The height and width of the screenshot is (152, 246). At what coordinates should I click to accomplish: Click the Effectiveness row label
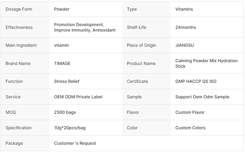pyautogui.click(x=19, y=27)
